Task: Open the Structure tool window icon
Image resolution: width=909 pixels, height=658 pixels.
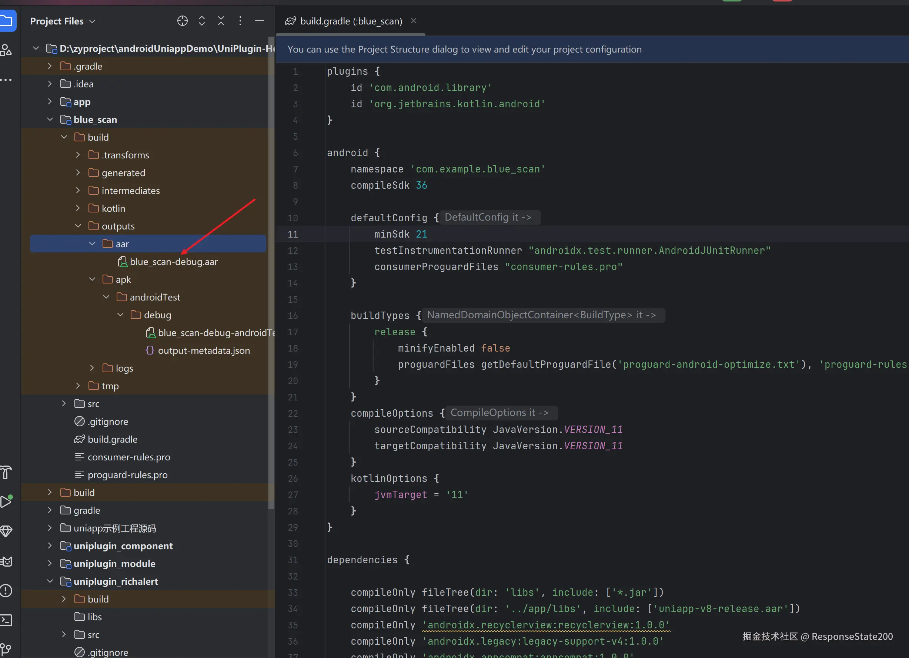Action: pos(6,50)
